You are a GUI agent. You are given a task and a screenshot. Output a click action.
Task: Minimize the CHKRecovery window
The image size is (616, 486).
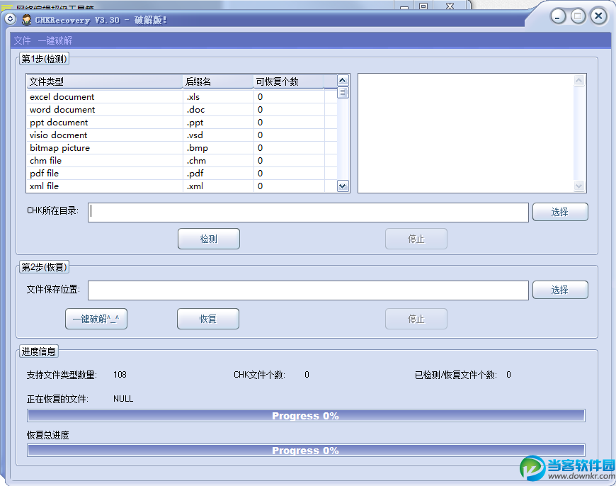pyautogui.click(x=558, y=16)
